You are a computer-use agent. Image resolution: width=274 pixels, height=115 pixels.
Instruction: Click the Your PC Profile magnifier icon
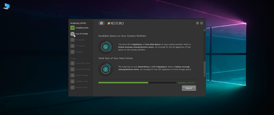(x=73, y=34)
